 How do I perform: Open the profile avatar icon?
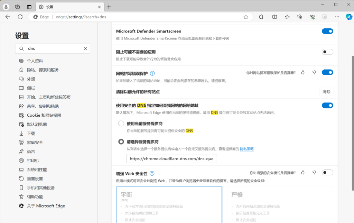point(6,7)
